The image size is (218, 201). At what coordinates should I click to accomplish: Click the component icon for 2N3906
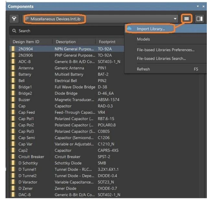[13, 55]
